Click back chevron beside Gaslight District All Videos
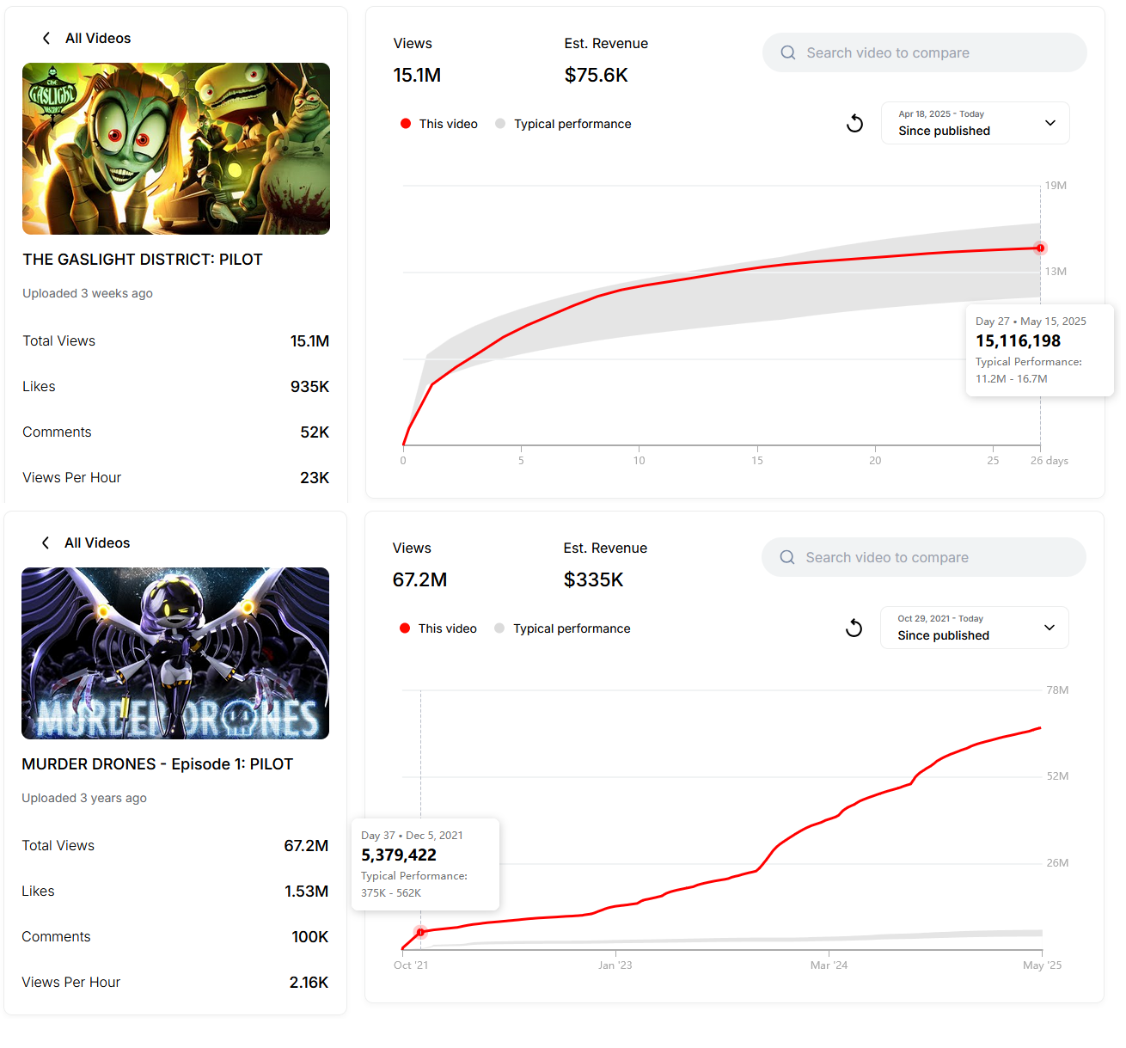This screenshot has width=1126, height=1048. click(46, 38)
